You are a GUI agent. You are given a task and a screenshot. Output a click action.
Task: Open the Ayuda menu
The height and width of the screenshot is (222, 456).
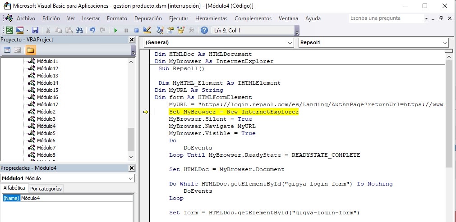313,18
